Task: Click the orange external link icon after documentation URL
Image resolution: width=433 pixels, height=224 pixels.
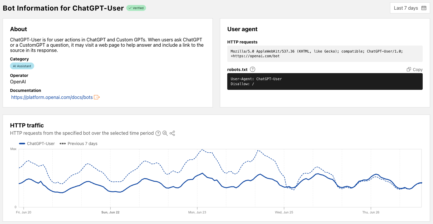Action: [x=97, y=97]
